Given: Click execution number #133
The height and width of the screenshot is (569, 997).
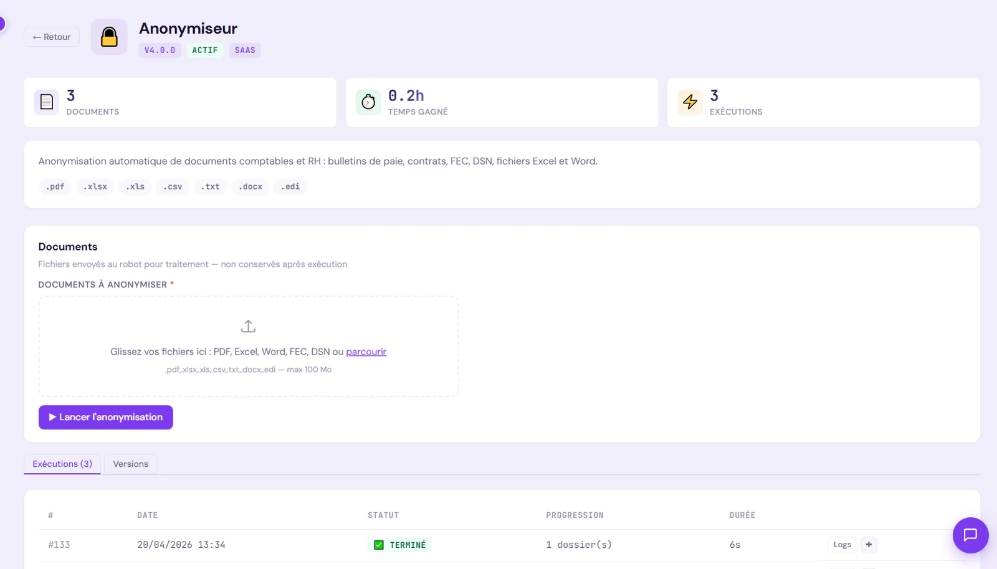Looking at the screenshot, I should [59, 545].
